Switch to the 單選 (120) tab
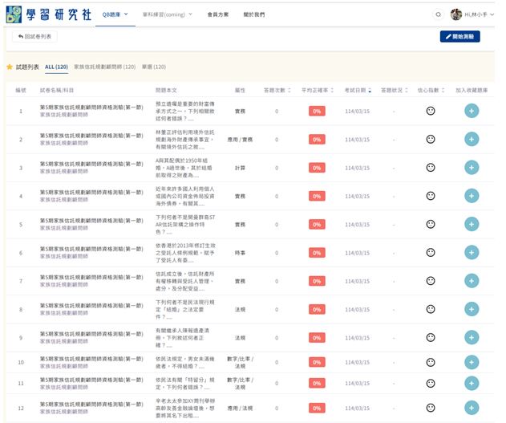506x423 pixels. [153, 67]
